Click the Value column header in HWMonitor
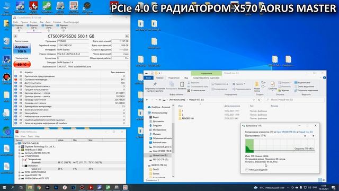This screenshot has height=191, width=339. 64,140
